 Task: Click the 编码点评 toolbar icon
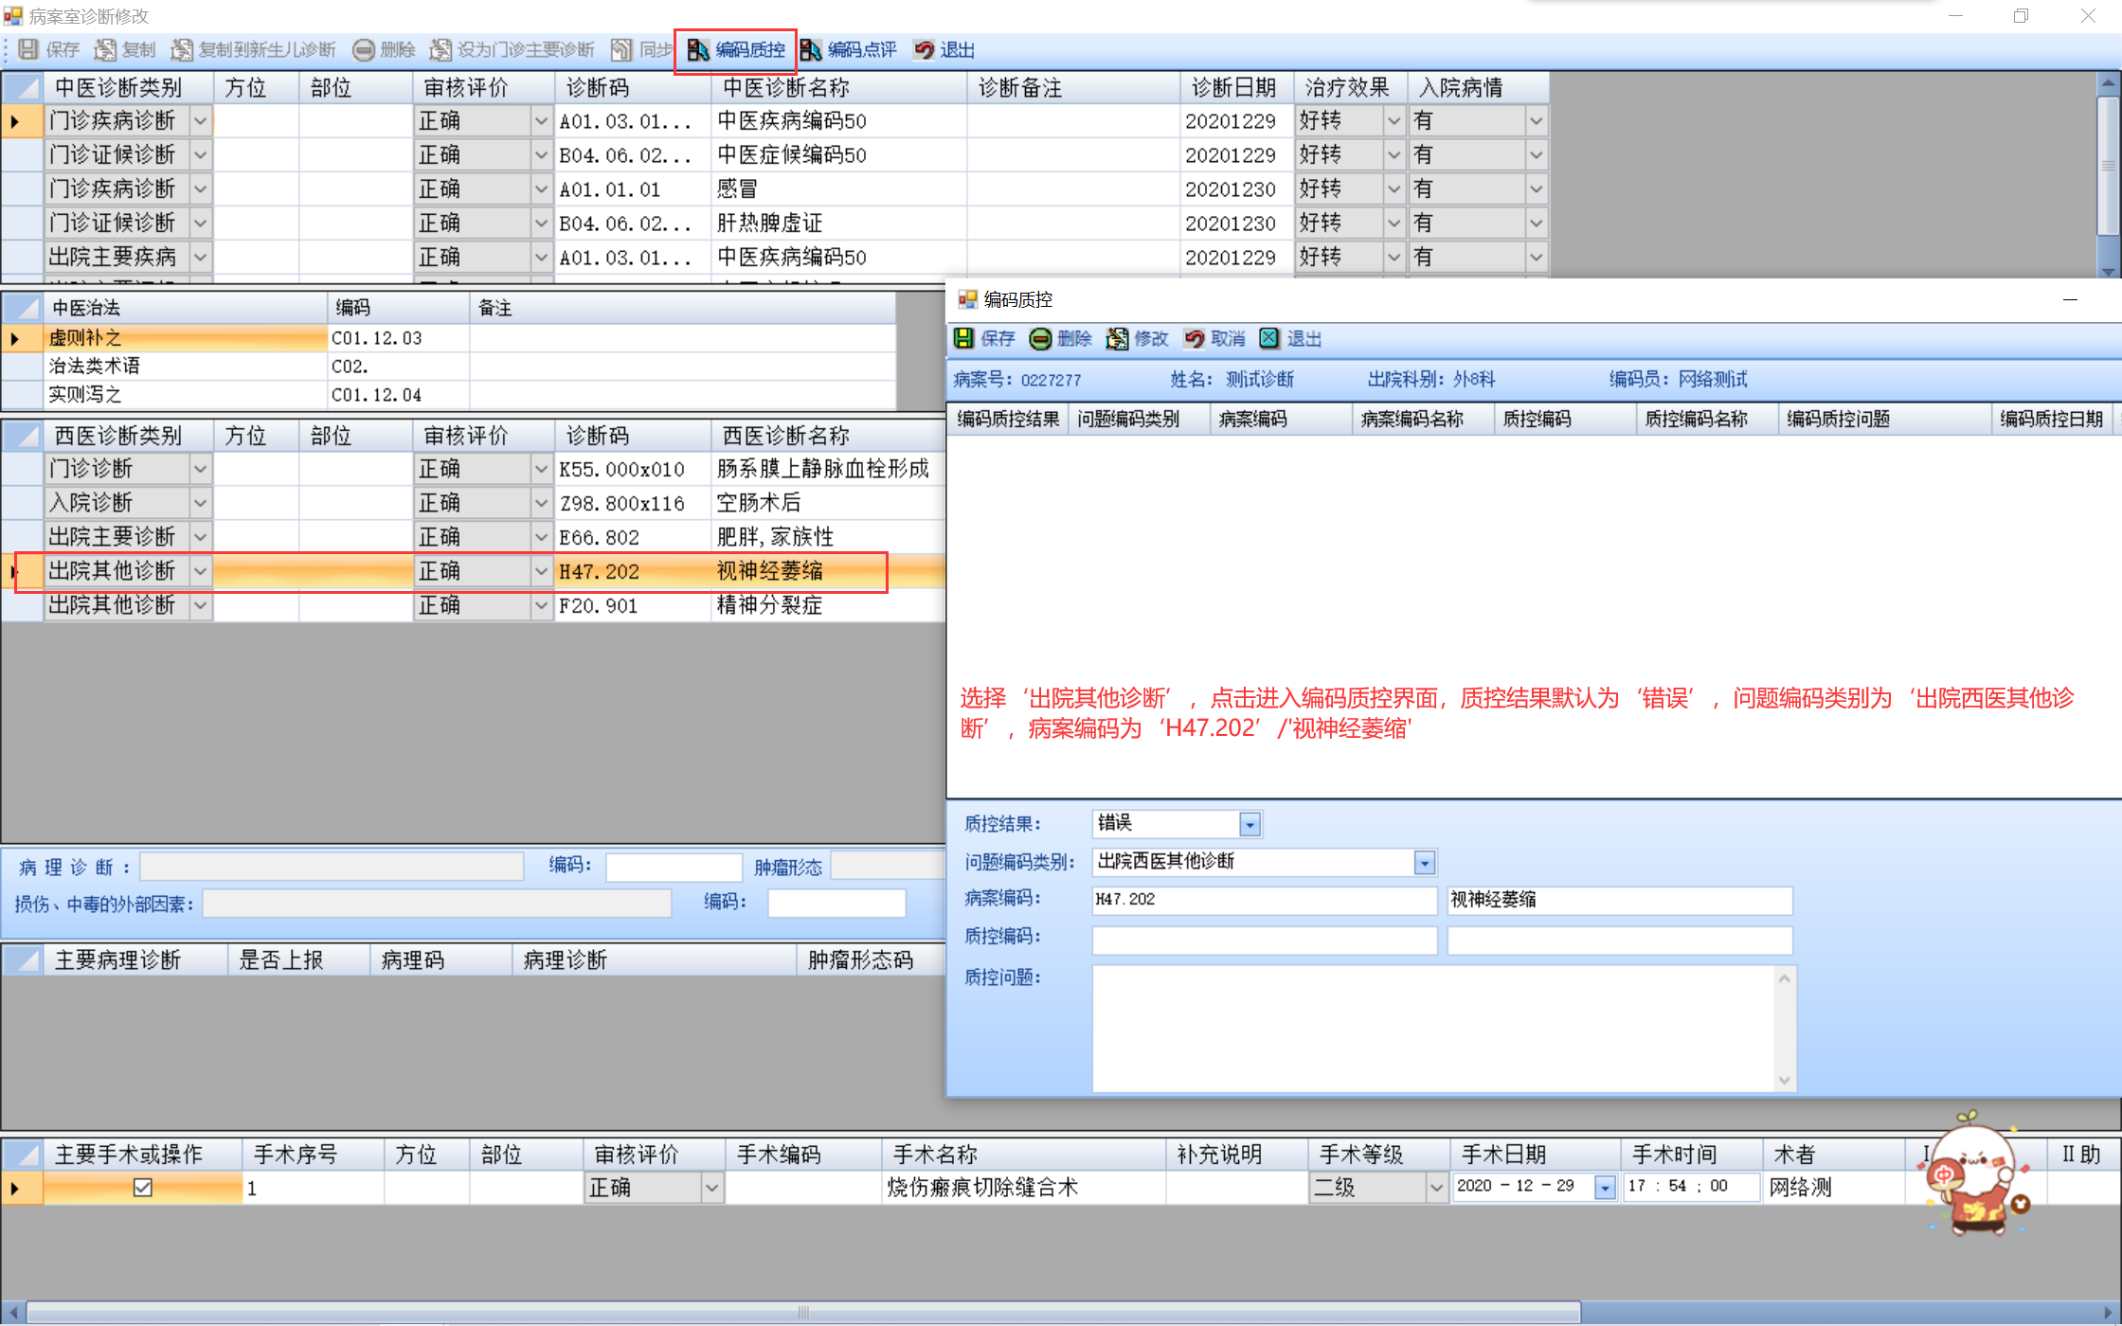(811, 50)
